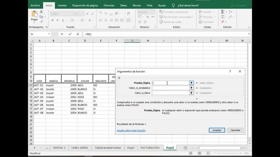280x157 pixels.
Task: Open the font size dropdown
Action: click(83, 14)
